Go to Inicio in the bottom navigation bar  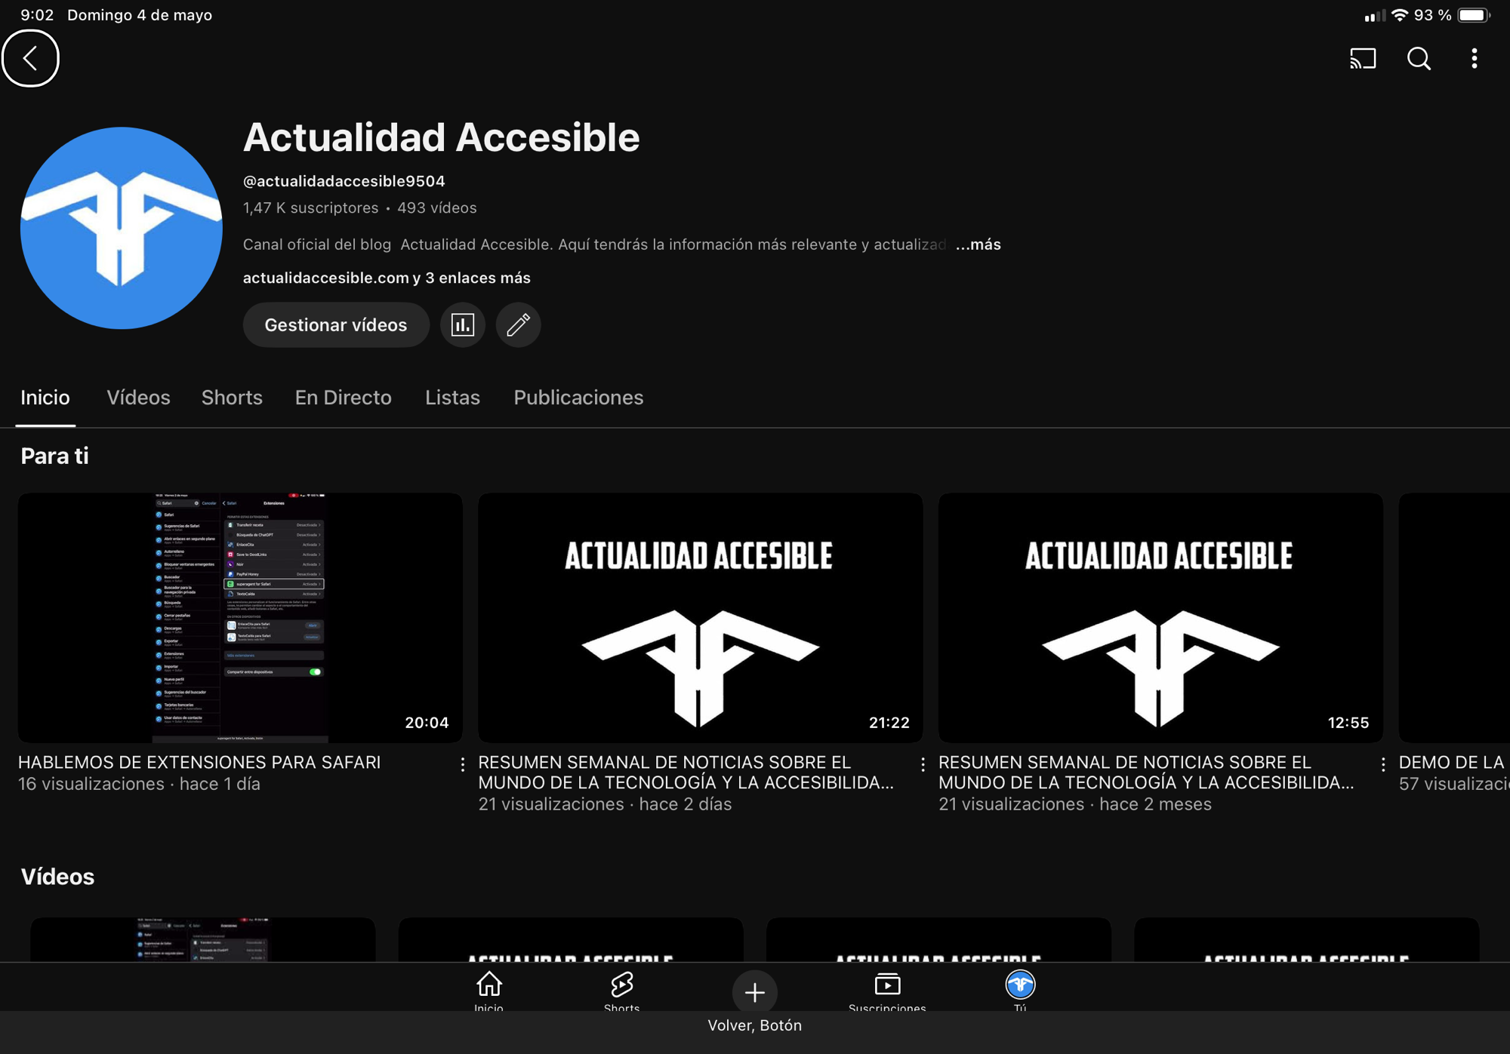click(x=488, y=991)
